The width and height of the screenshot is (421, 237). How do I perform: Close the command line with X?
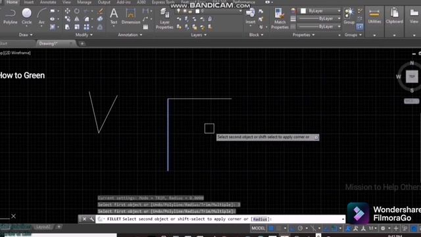84,219
